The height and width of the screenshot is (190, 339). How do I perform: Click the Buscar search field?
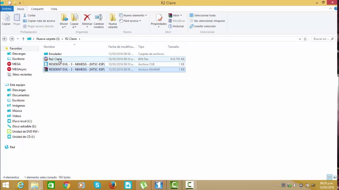[323, 39]
